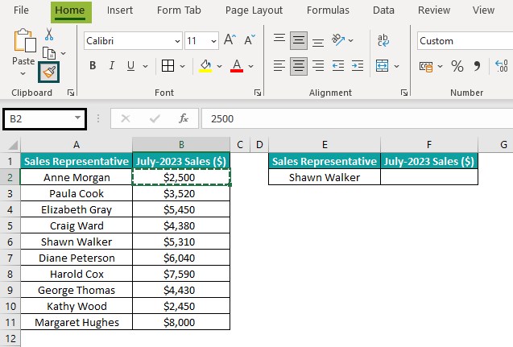Open Alignment settings dialog launcher
Screen dimensions: 513x347
pos(404,93)
